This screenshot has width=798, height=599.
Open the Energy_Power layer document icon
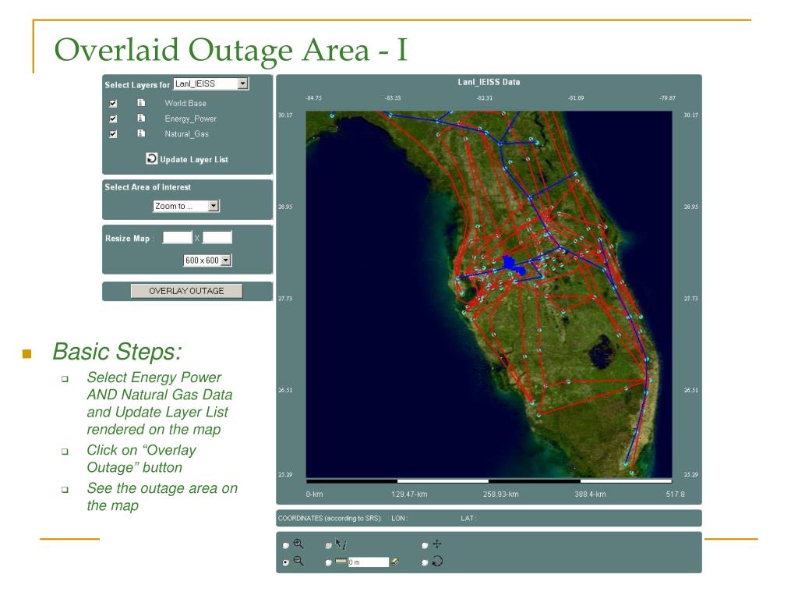[141, 119]
